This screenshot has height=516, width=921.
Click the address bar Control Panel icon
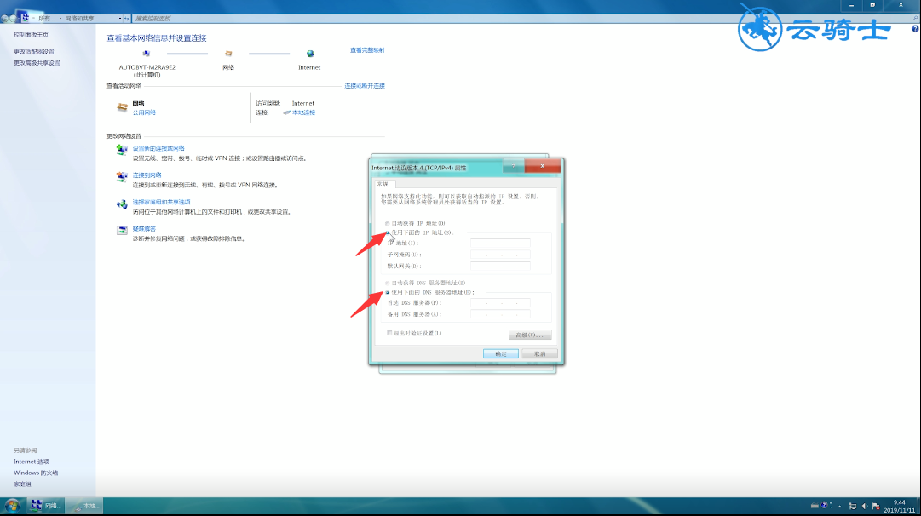click(x=26, y=18)
